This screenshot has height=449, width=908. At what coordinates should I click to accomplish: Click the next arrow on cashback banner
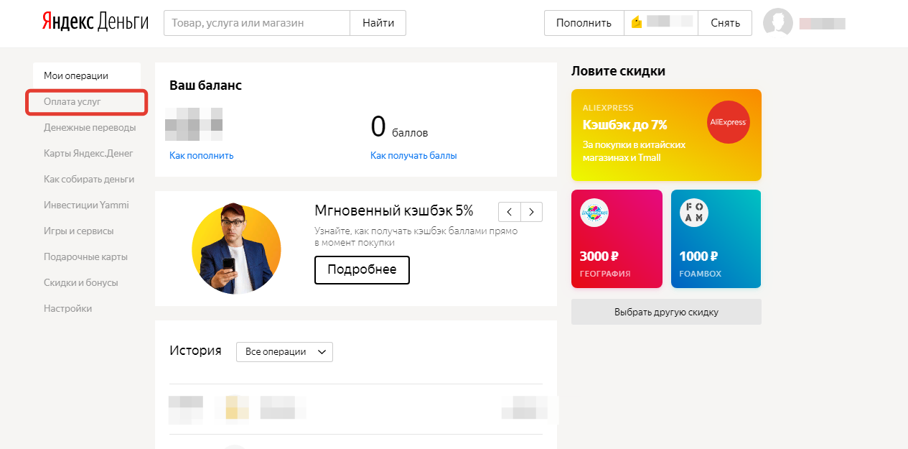click(531, 211)
